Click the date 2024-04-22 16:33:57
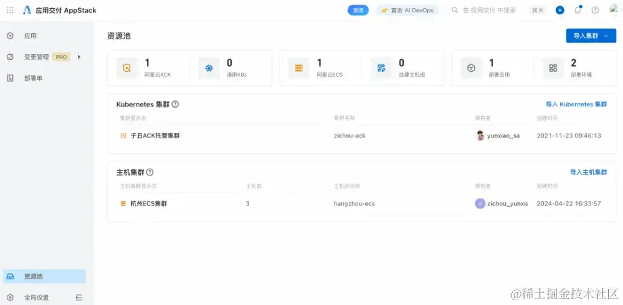Image resolution: width=623 pixels, height=305 pixels. point(569,203)
